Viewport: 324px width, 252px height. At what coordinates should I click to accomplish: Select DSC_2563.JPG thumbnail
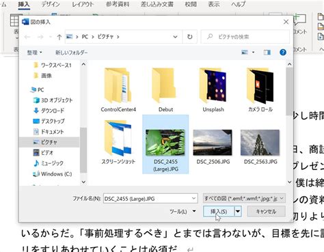coord(260,147)
